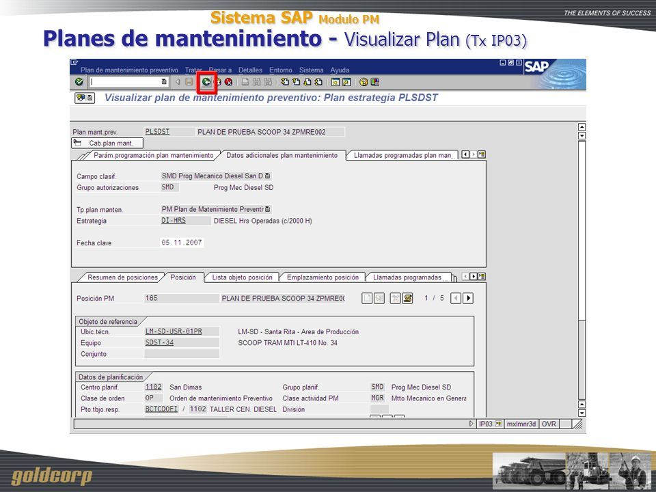The width and height of the screenshot is (656, 492).
Task: Click the Customize local layout icon
Action: pyautogui.click(x=375, y=82)
